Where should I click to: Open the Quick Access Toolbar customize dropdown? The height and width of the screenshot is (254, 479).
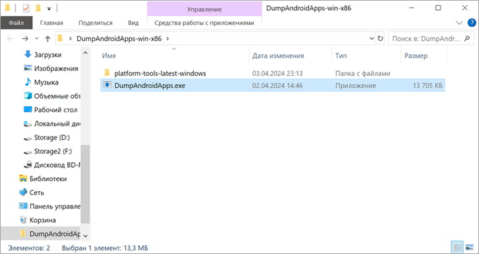[49, 9]
